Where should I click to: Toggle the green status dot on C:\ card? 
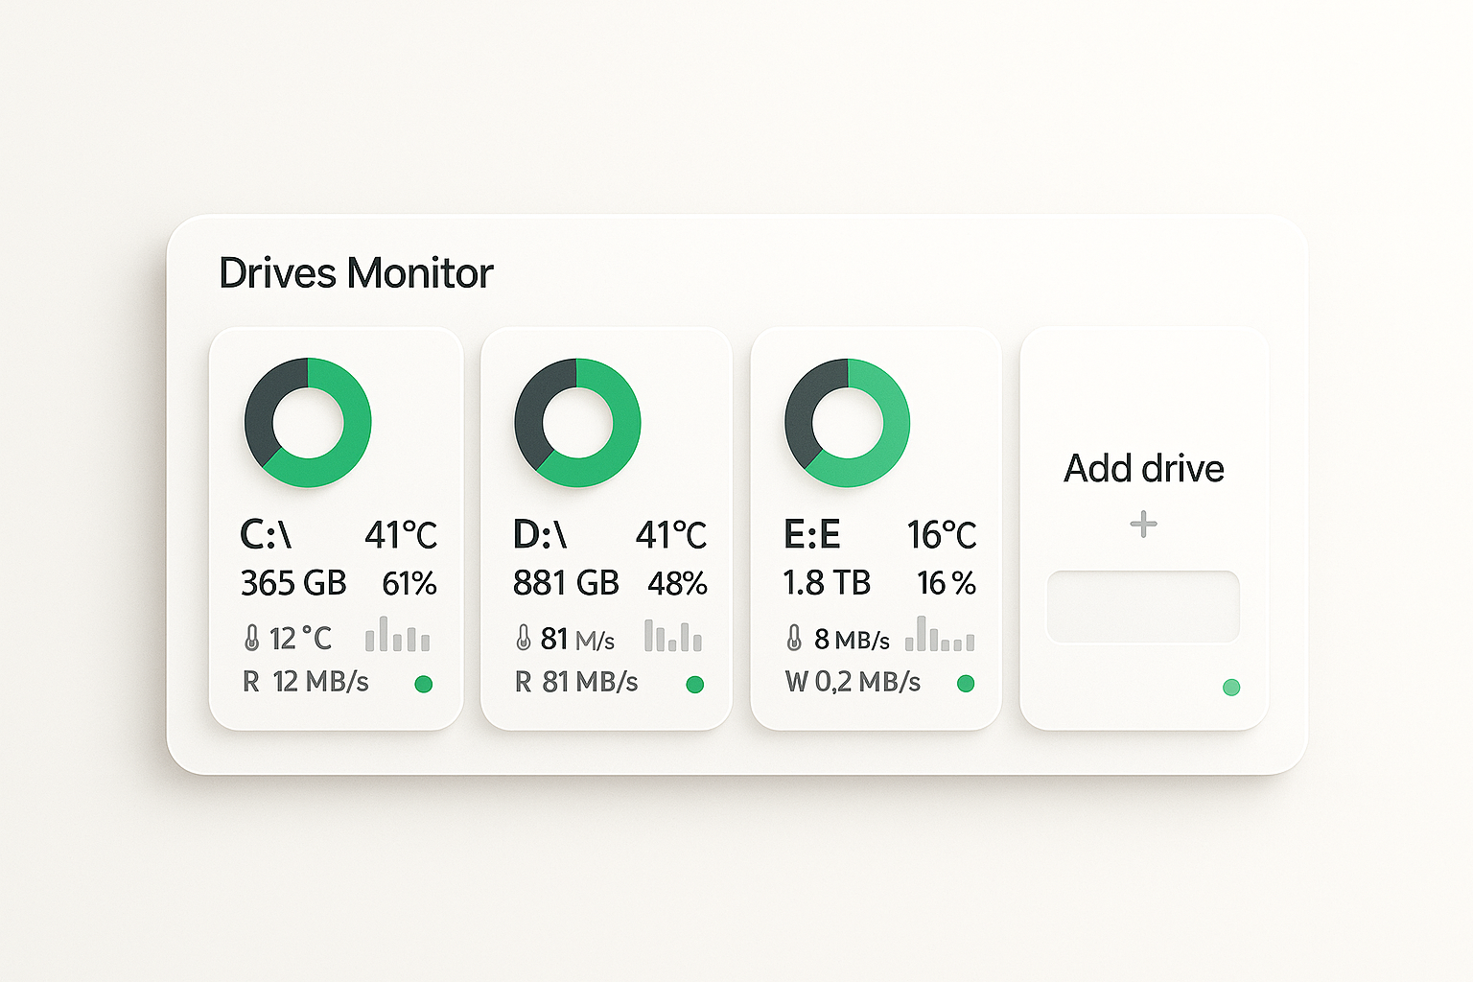click(x=423, y=684)
